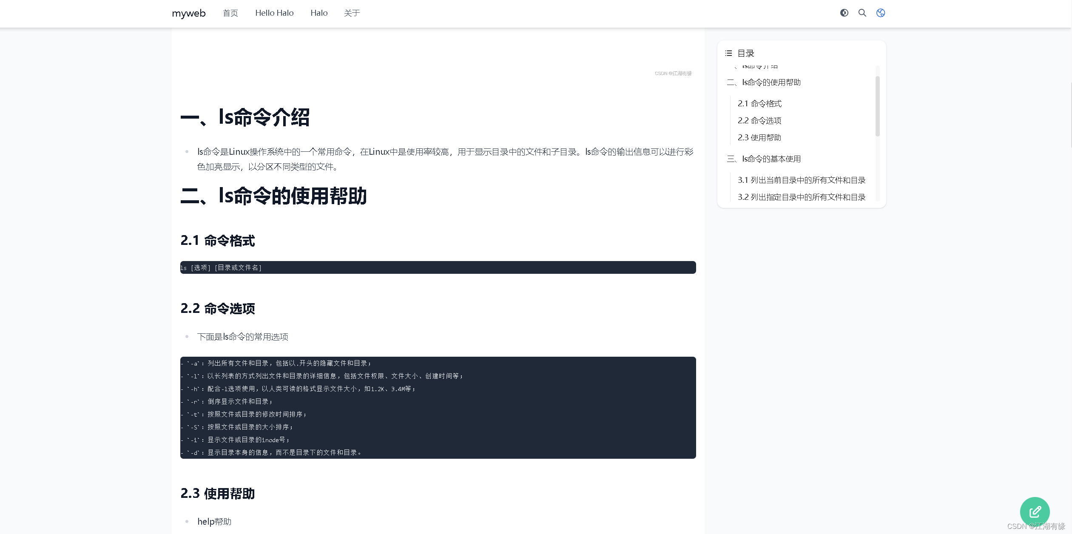This screenshot has height=534, width=1072.
Task: Click the blue globe icon in header
Action: [881, 13]
